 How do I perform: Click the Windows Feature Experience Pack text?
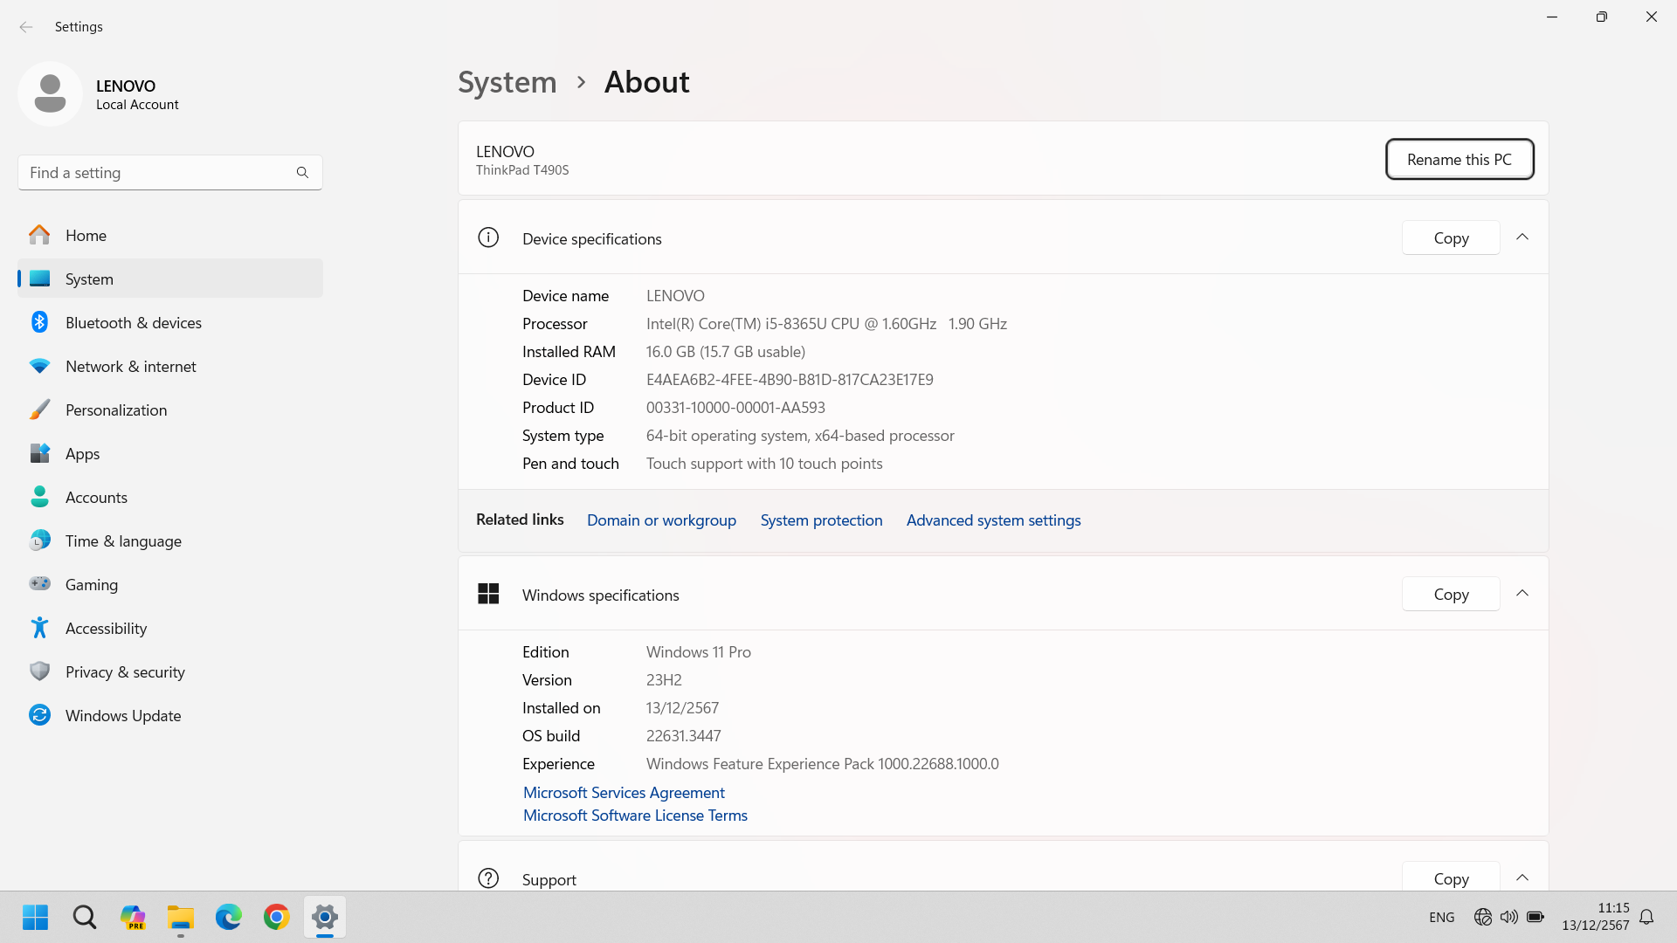point(822,764)
